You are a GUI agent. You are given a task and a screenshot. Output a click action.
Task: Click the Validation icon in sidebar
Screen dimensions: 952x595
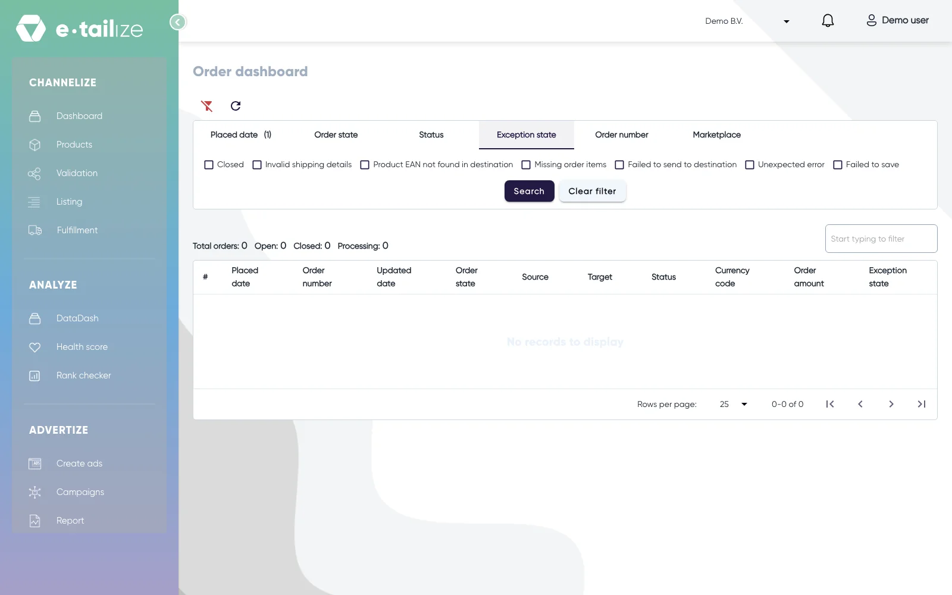(x=35, y=173)
